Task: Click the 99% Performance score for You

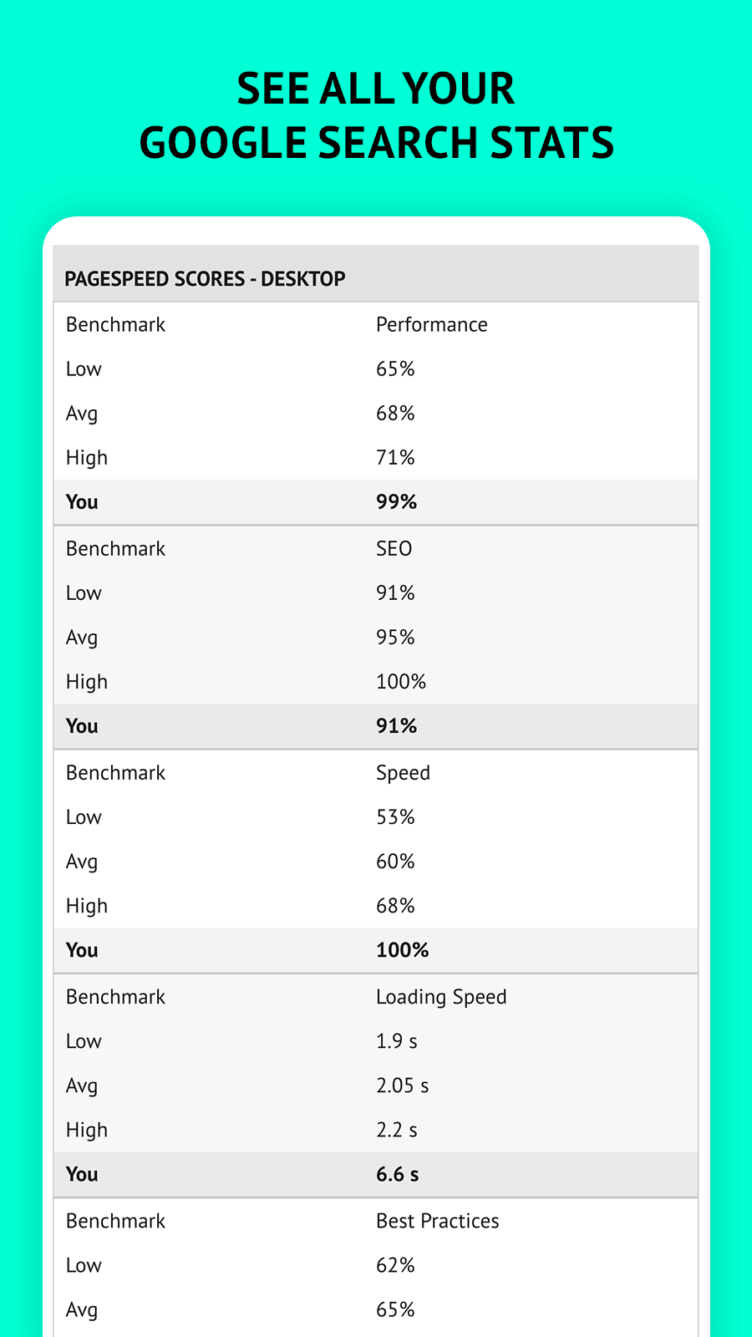Action: pos(396,501)
